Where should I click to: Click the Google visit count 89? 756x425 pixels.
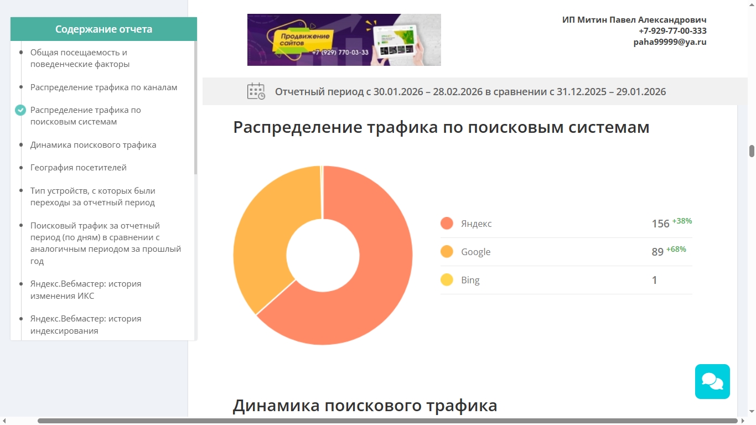point(657,252)
